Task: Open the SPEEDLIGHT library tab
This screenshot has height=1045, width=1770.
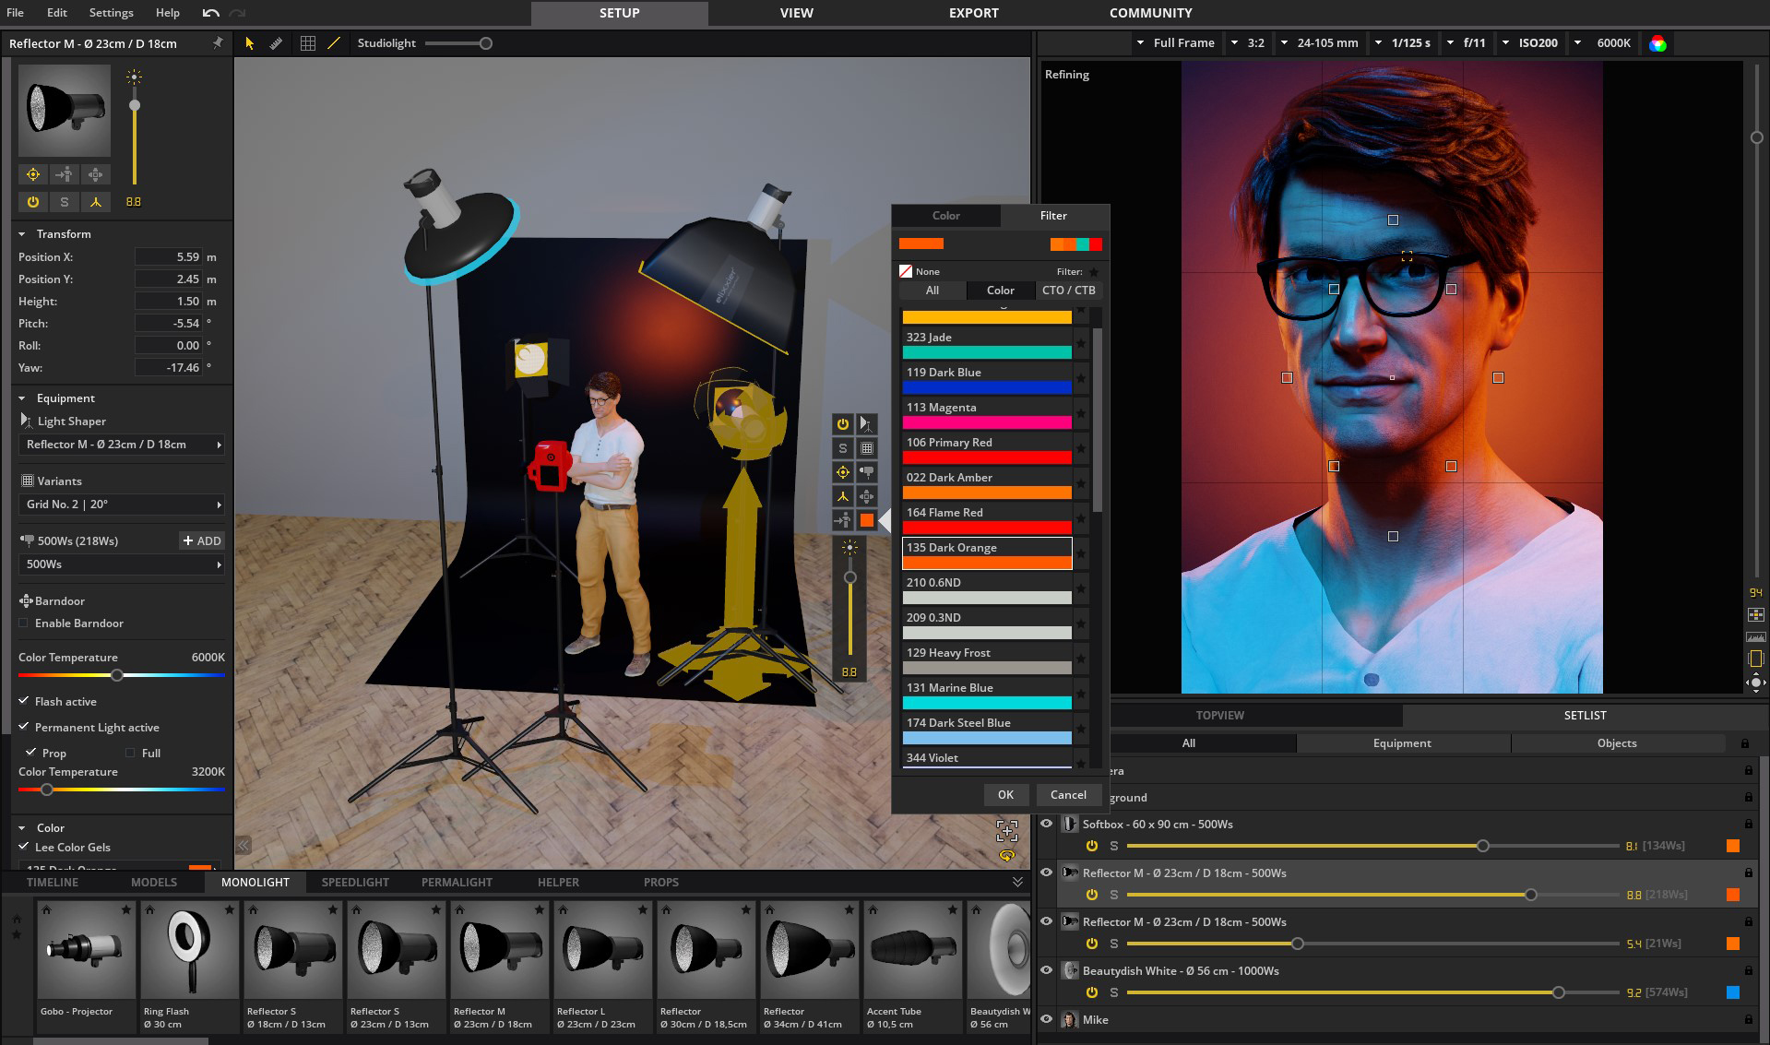Action: [x=355, y=883]
